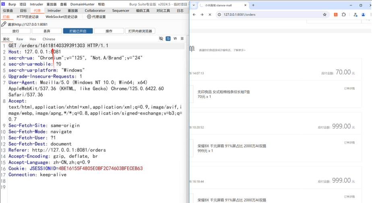This screenshot has width=372, height=203.
Task: Open HTTP历史记录 sub-tab
Action: (27, 17)
